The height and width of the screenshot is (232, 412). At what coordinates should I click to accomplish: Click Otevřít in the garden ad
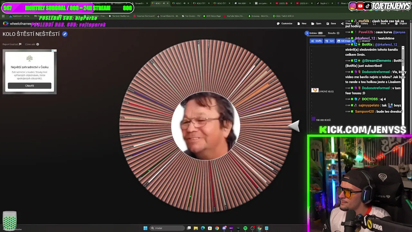(30, 86)
